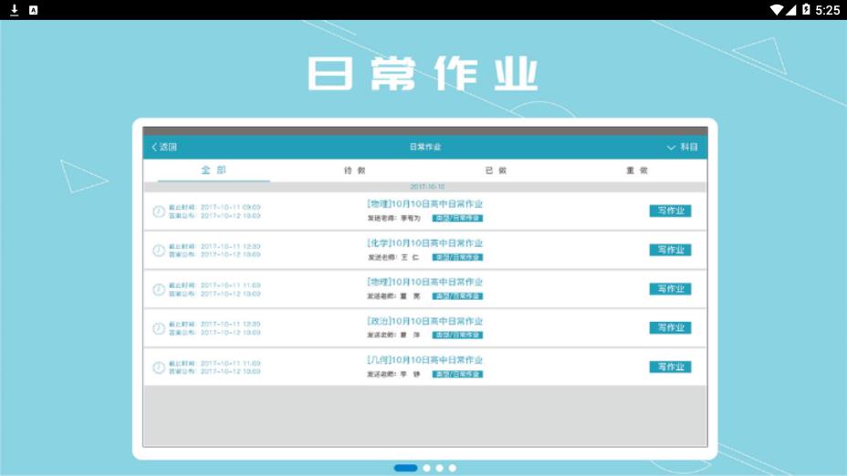Tap the 返回 back arrow

164,147
